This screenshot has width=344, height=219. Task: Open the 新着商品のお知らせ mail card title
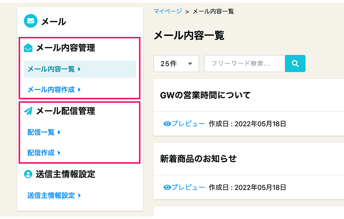[x=198, y=159]
